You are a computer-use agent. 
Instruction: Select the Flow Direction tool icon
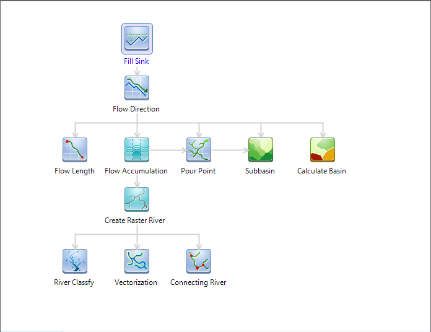137,88
